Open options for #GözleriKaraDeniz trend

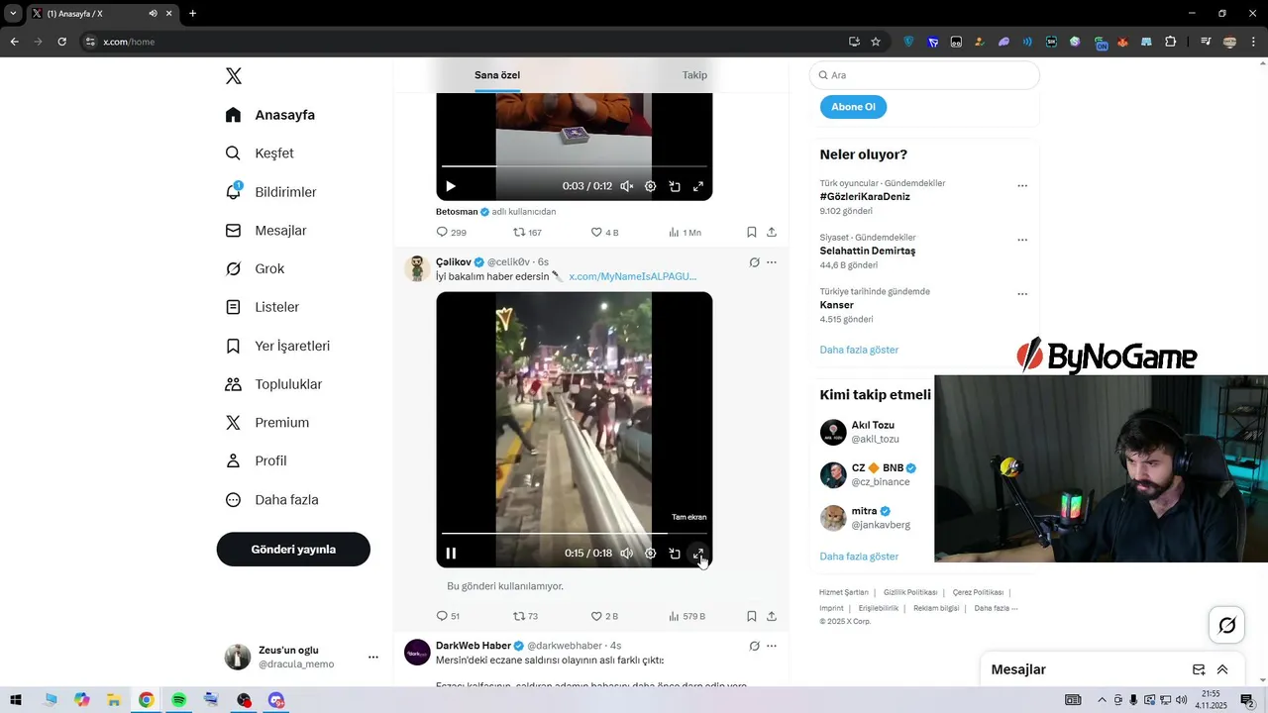coord(1022,185)
